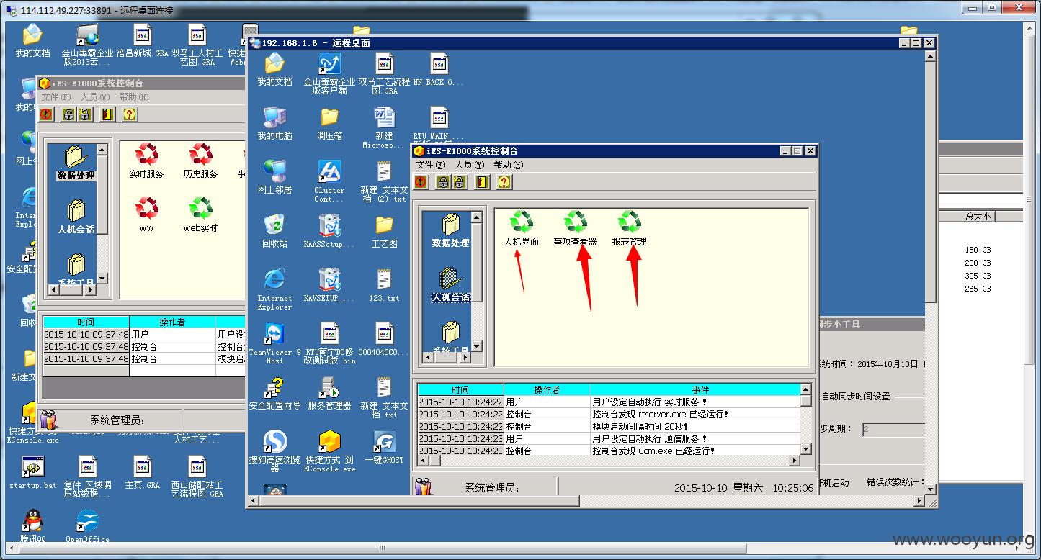The width and height of the screenshot is (1041, 560).
Task: Open 西山储配站工艺流程图.GRA file
Action: point(197,477)
